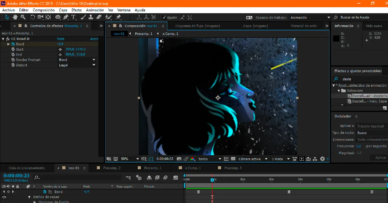Screen dimensions: 388x203
Task: Select the Pan Behind anchor point tool
Action: [x=48, y=17]
